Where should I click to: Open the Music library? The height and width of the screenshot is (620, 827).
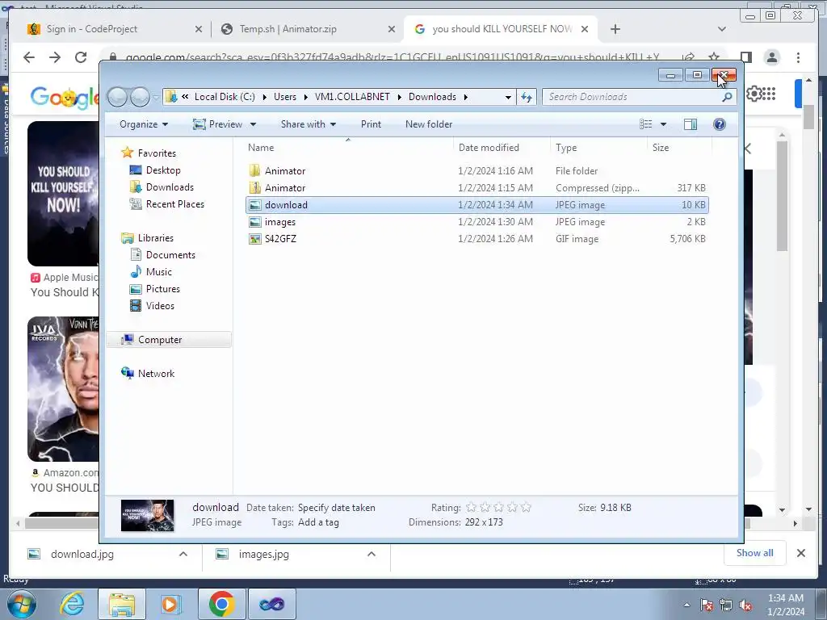[x=159, y=271]
